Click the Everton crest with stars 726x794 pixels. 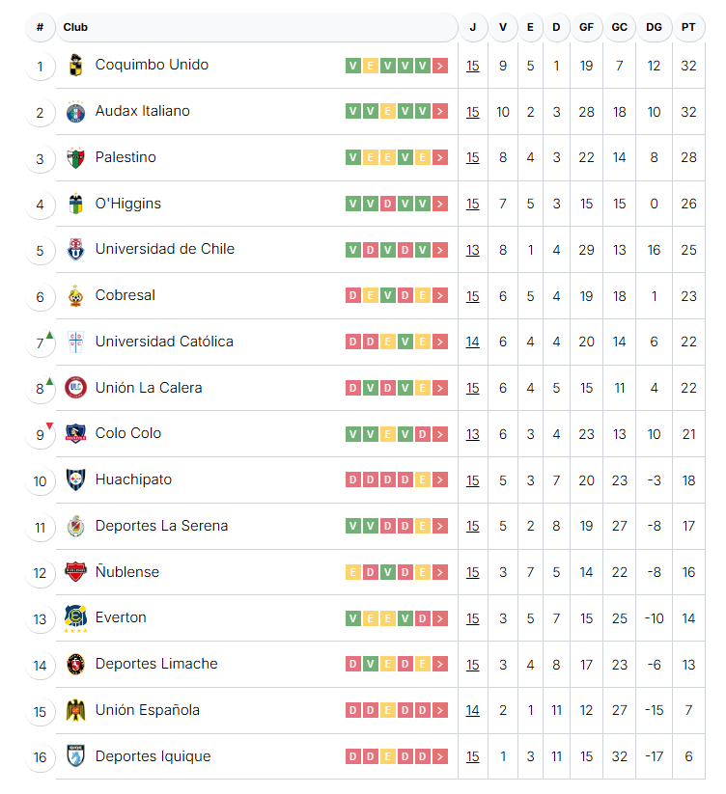(75, 618)
